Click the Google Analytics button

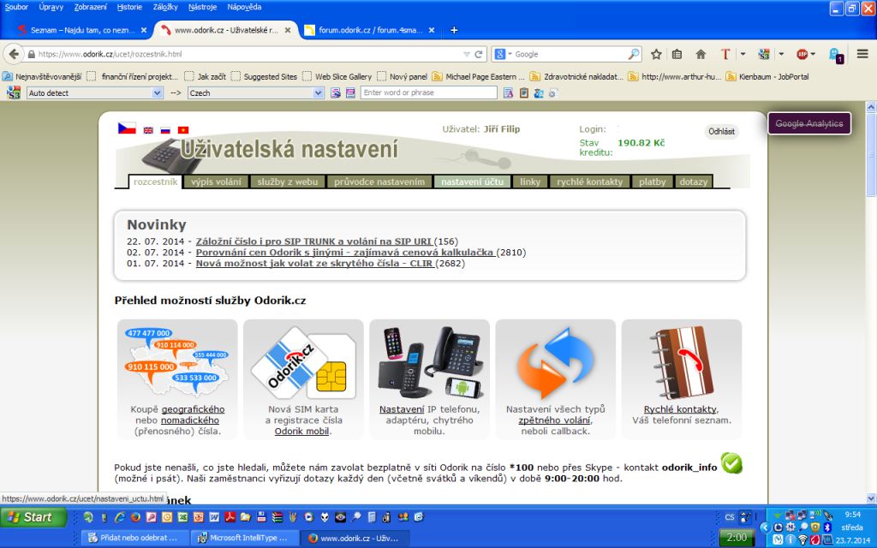pos(809,123)
